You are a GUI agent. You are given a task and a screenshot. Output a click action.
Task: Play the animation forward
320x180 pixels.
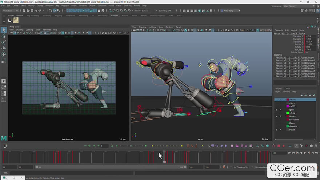(305, 153)
